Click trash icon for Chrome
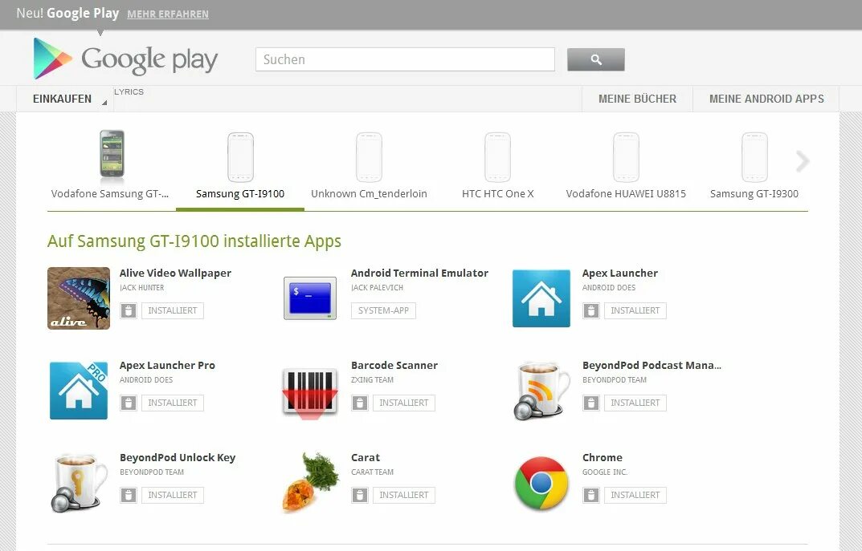 [591, 495]
